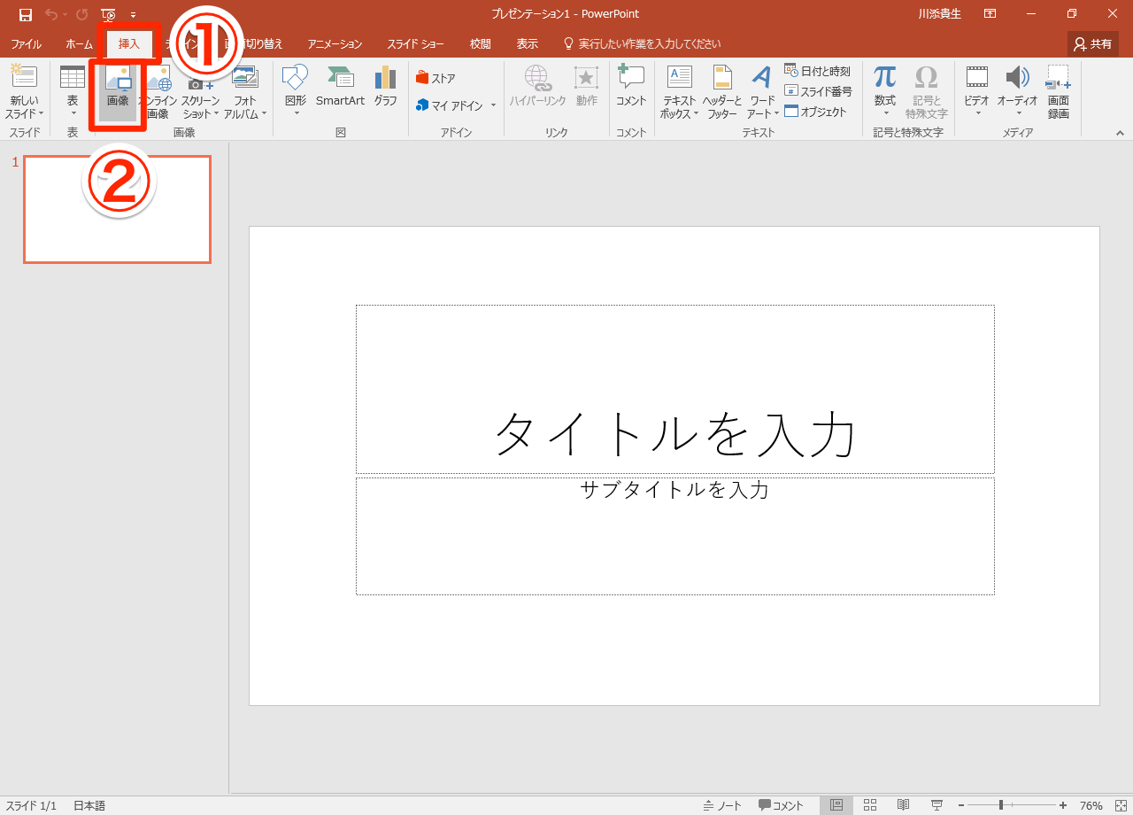Viewport: 1133px width, 815px height.
Task: Click the オンライン画像 button
Action: [x=158, y=91]
